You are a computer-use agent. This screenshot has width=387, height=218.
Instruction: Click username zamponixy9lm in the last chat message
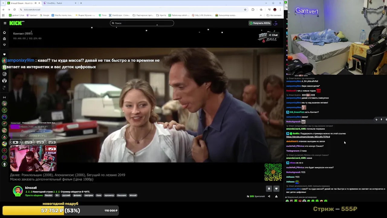(x=293, y=189)
